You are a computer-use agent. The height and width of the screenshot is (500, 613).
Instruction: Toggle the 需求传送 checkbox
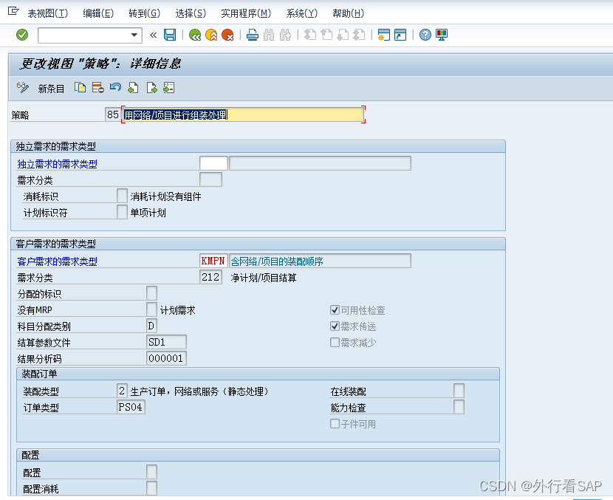pyautogui.click(x=335, y=326)
